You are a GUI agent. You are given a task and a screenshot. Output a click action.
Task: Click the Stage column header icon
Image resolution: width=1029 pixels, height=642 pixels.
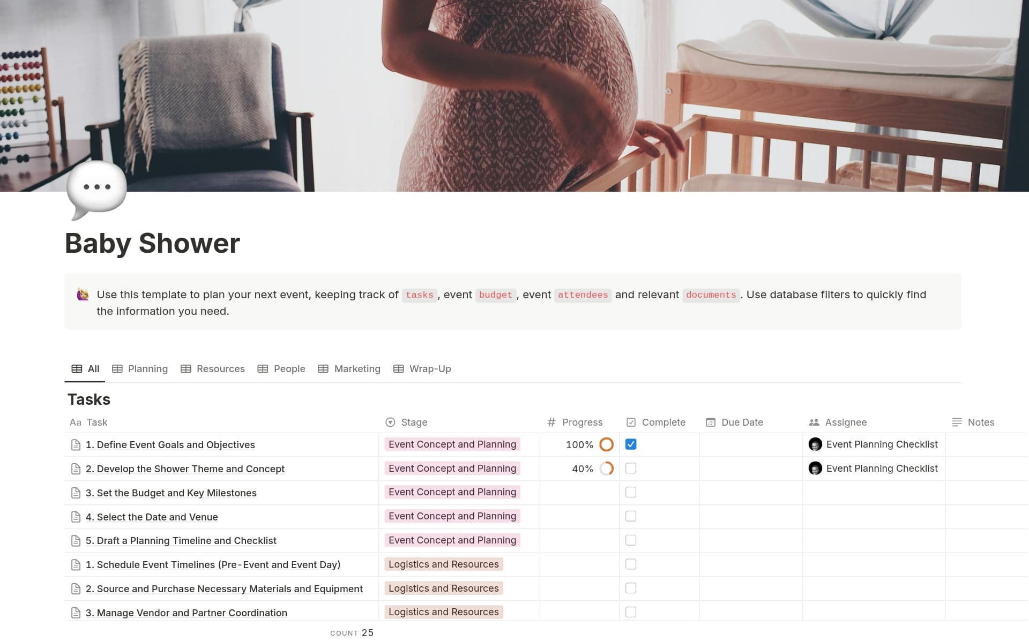point(390,422)
